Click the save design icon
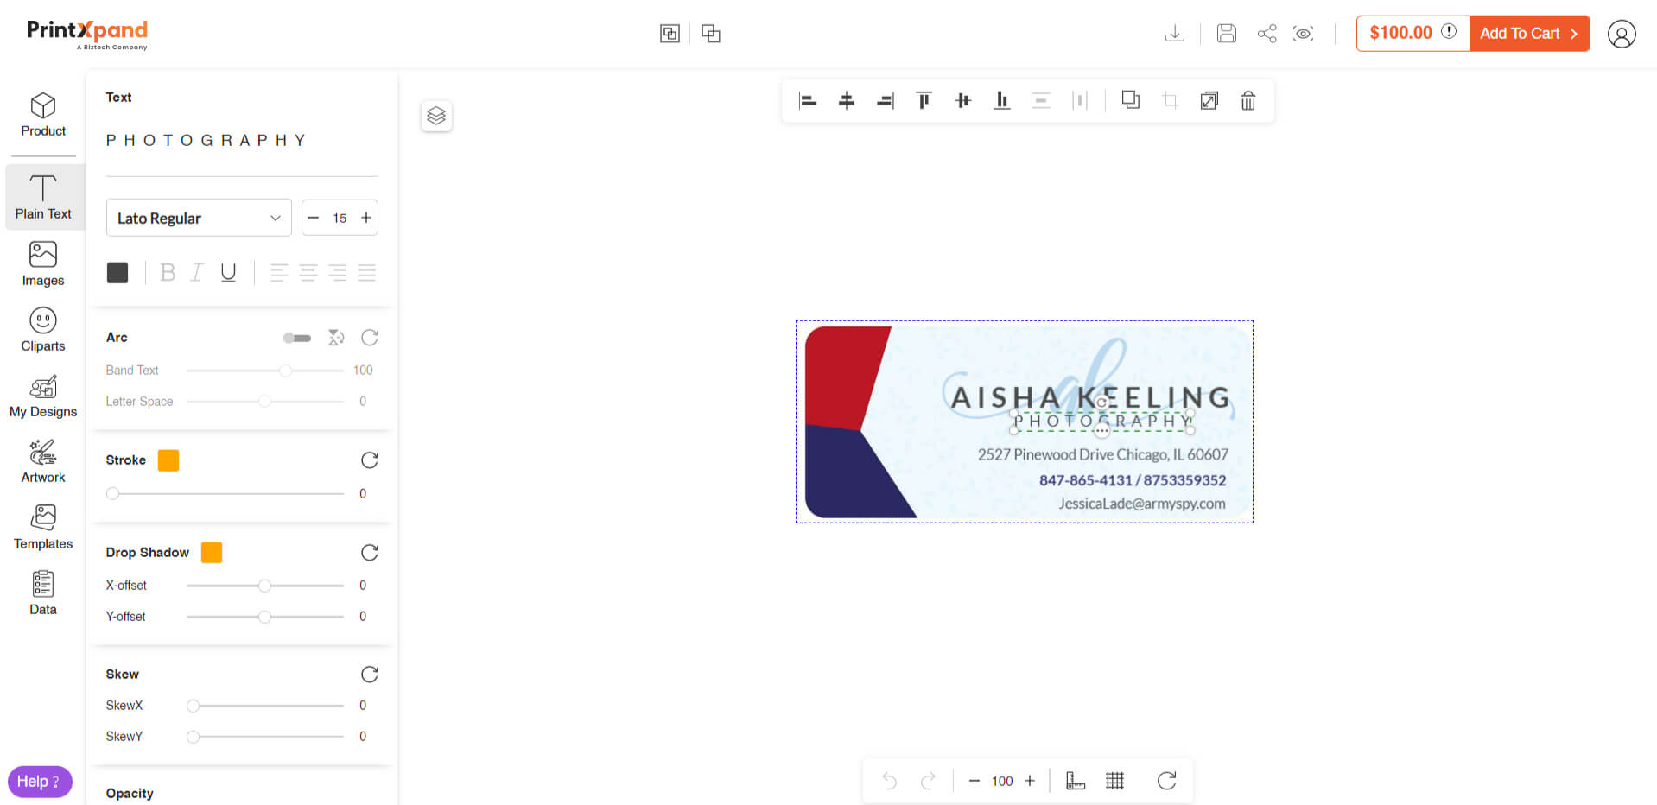Screen dimensions: 1657x805 (1226, 34)
